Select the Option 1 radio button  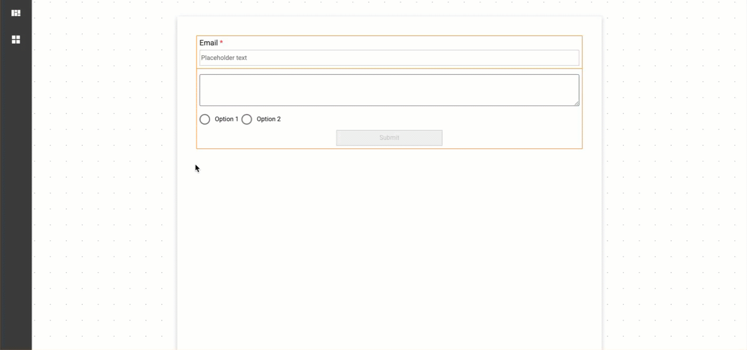click(x=205, y=119)
